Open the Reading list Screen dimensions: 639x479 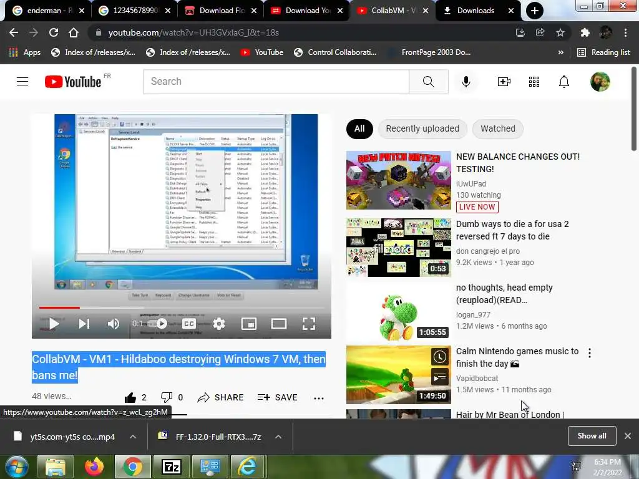(x=604, y=52)
